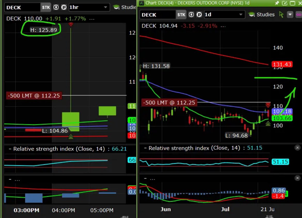Screen dimensions: 302x218
Task: Click the STK button in daily chart
Action: click(181, 15)
